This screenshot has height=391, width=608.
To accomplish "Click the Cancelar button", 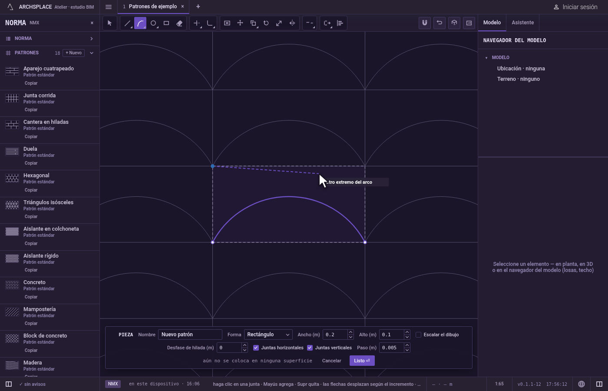I will coord(332,361).
